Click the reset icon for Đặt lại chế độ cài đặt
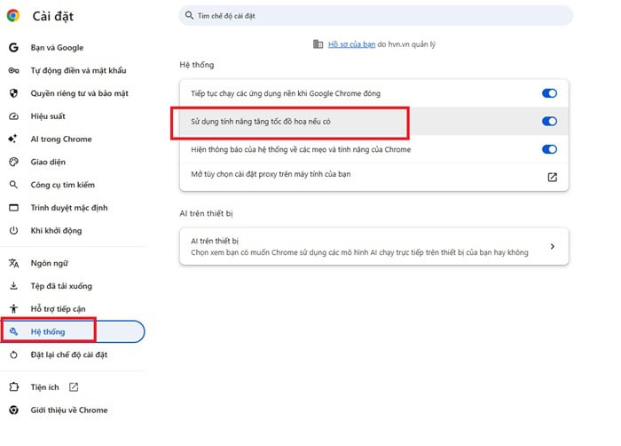Image resolution: width=621 pixels, height=446 pixels. (x=13, y=354)
